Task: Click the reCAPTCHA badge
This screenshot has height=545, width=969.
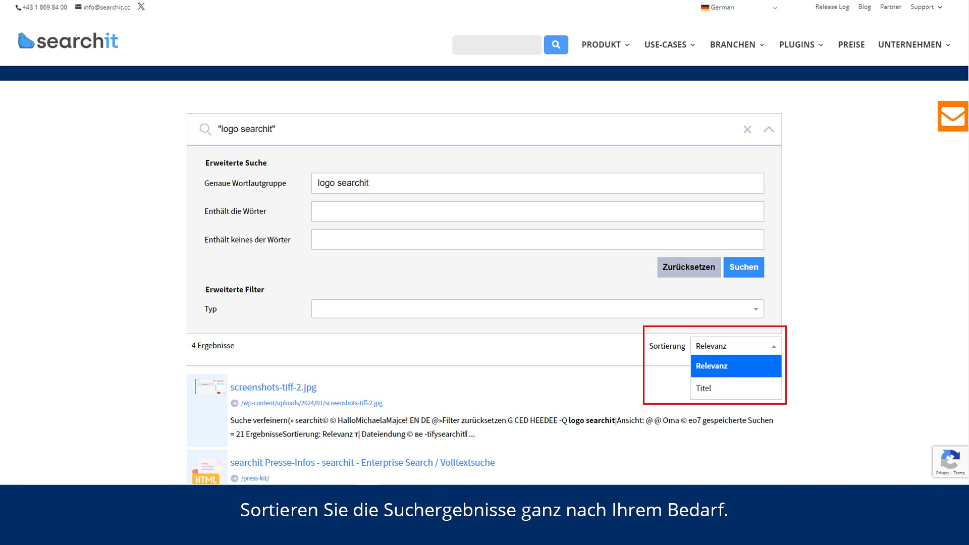Action: pos(950,462)
